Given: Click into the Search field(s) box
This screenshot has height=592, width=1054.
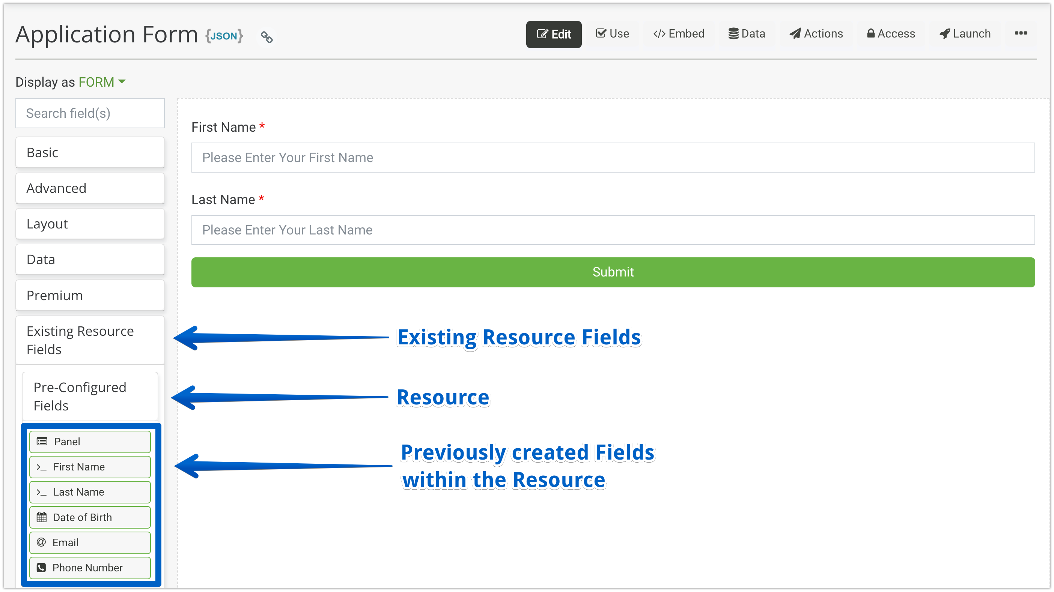Looking at the screenshot, I should click(90, 113).
